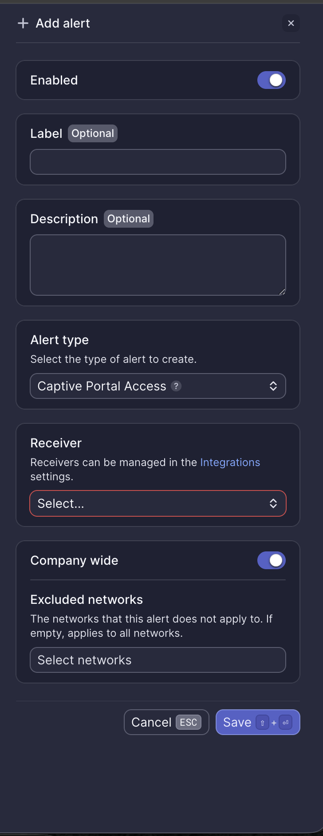Click inside the Description text area
The image size is (323, 836).
(158, 265)
